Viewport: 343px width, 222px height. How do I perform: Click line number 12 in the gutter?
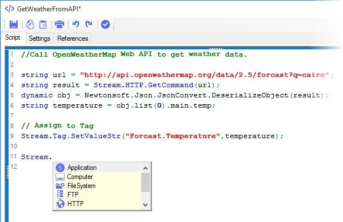(14, 166)
